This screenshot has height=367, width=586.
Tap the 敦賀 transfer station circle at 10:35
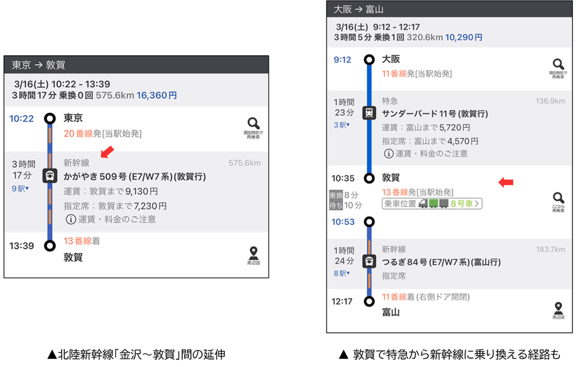(369, 178)
